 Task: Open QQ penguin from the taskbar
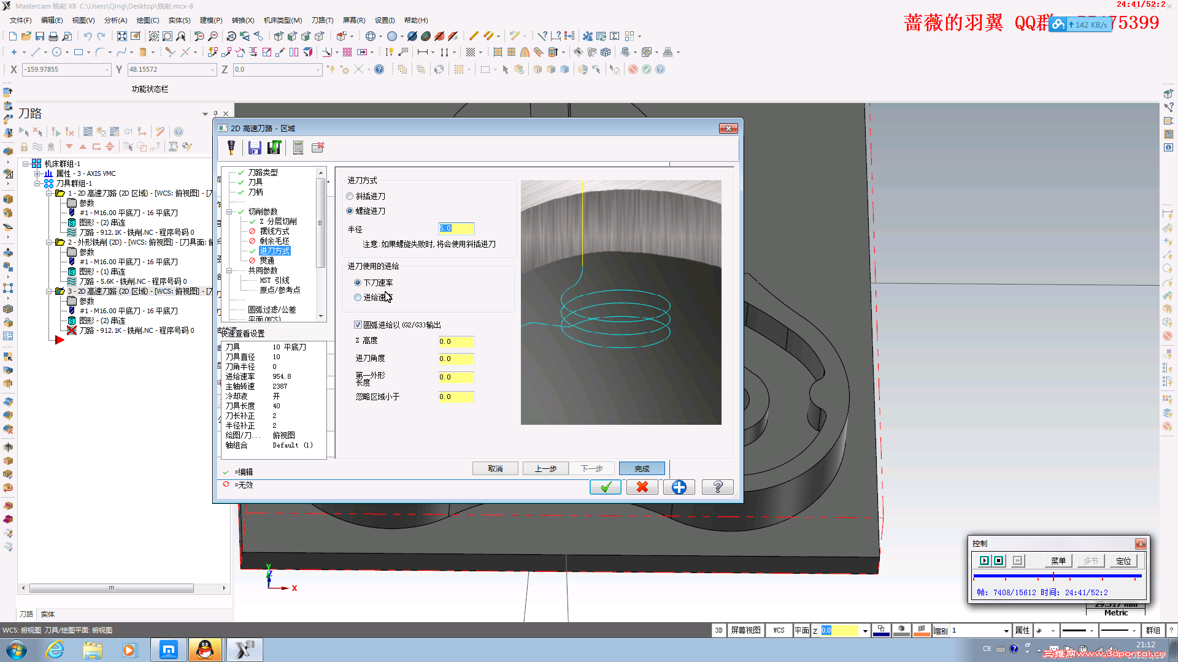[205, 650]
